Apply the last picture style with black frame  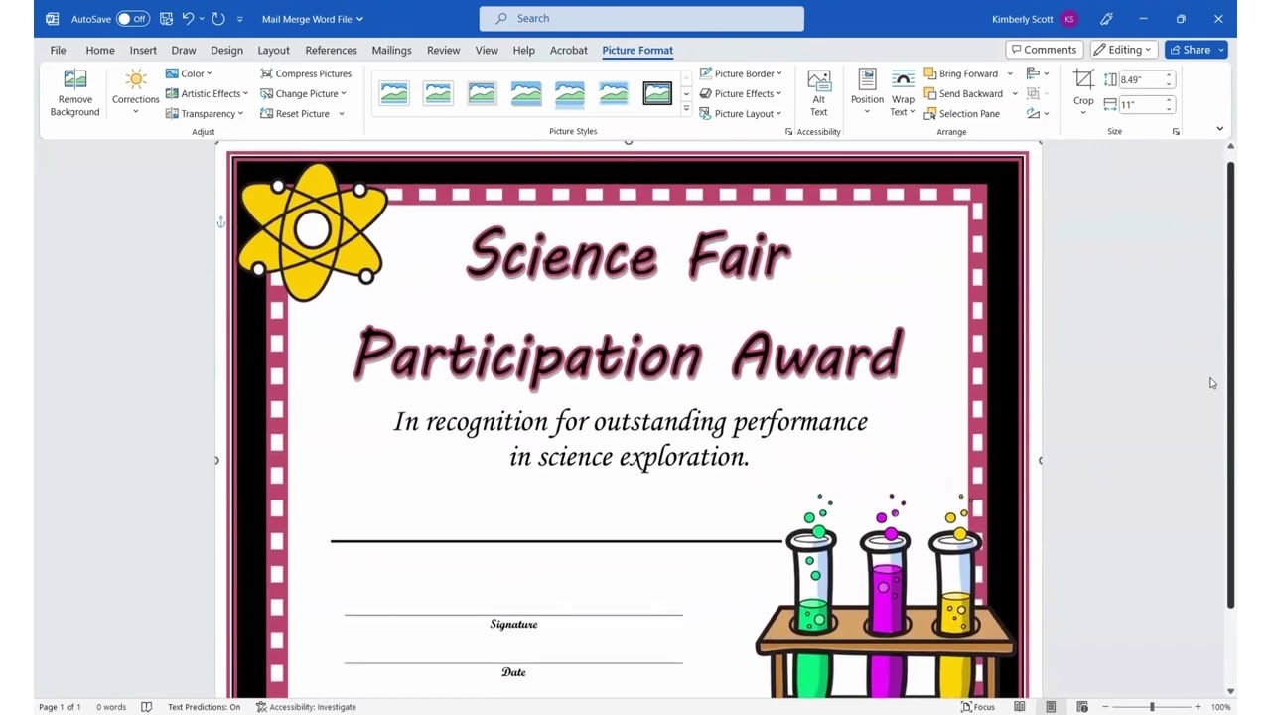coord(657,93)
